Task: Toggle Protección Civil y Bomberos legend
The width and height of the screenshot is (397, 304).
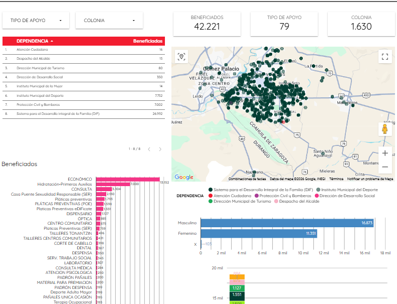Action: coord(283,196)
